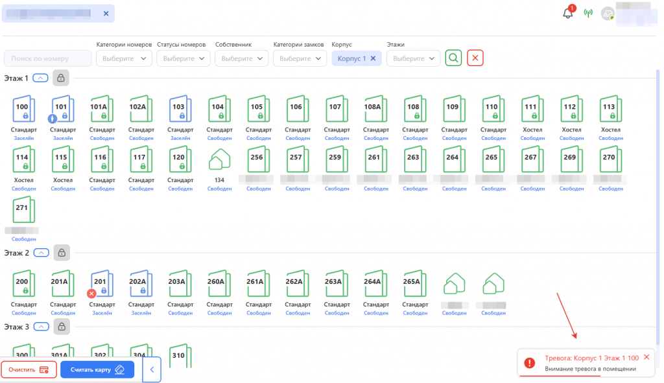Image resolution: width=664 pixels, height=383 pixels.
Task: Open room 103 door icon
Action: coord(180,109)
